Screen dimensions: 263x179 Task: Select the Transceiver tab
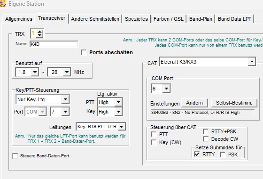click(52, 18)
